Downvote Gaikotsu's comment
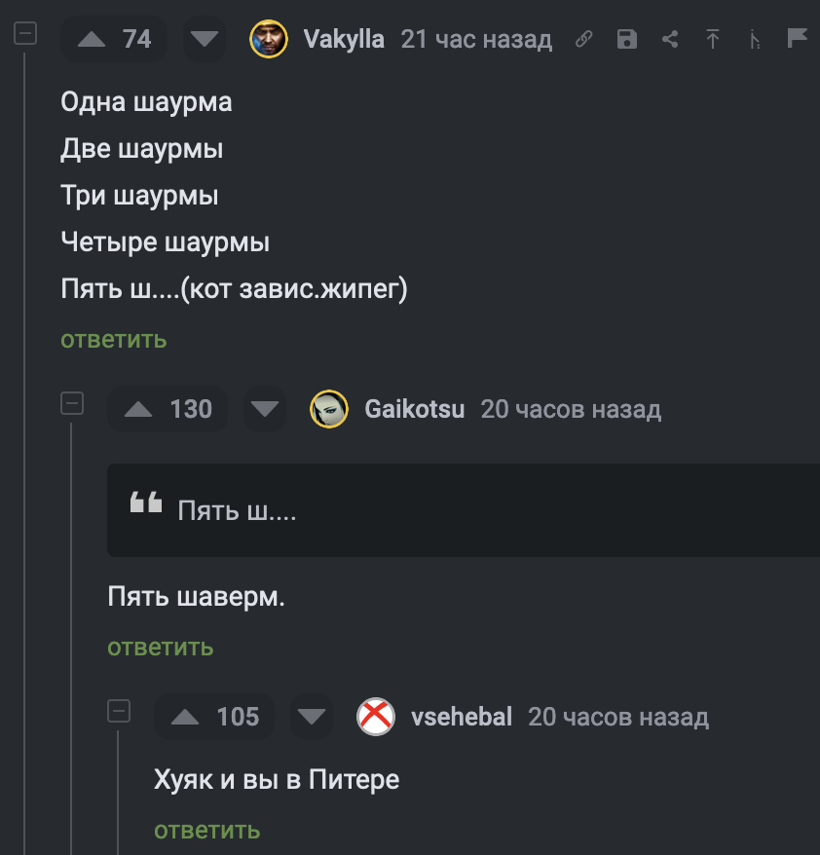The image size is (820, 855). [x=265, y=409]
